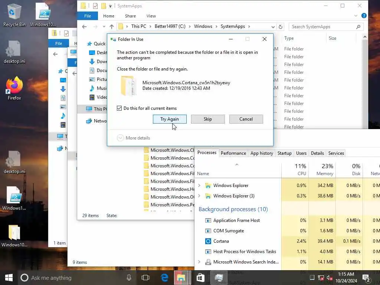The height and width of the screenshot is (285, 380).
Task: Go back in SystemApps Explorer window
Action: coord(84,27)
